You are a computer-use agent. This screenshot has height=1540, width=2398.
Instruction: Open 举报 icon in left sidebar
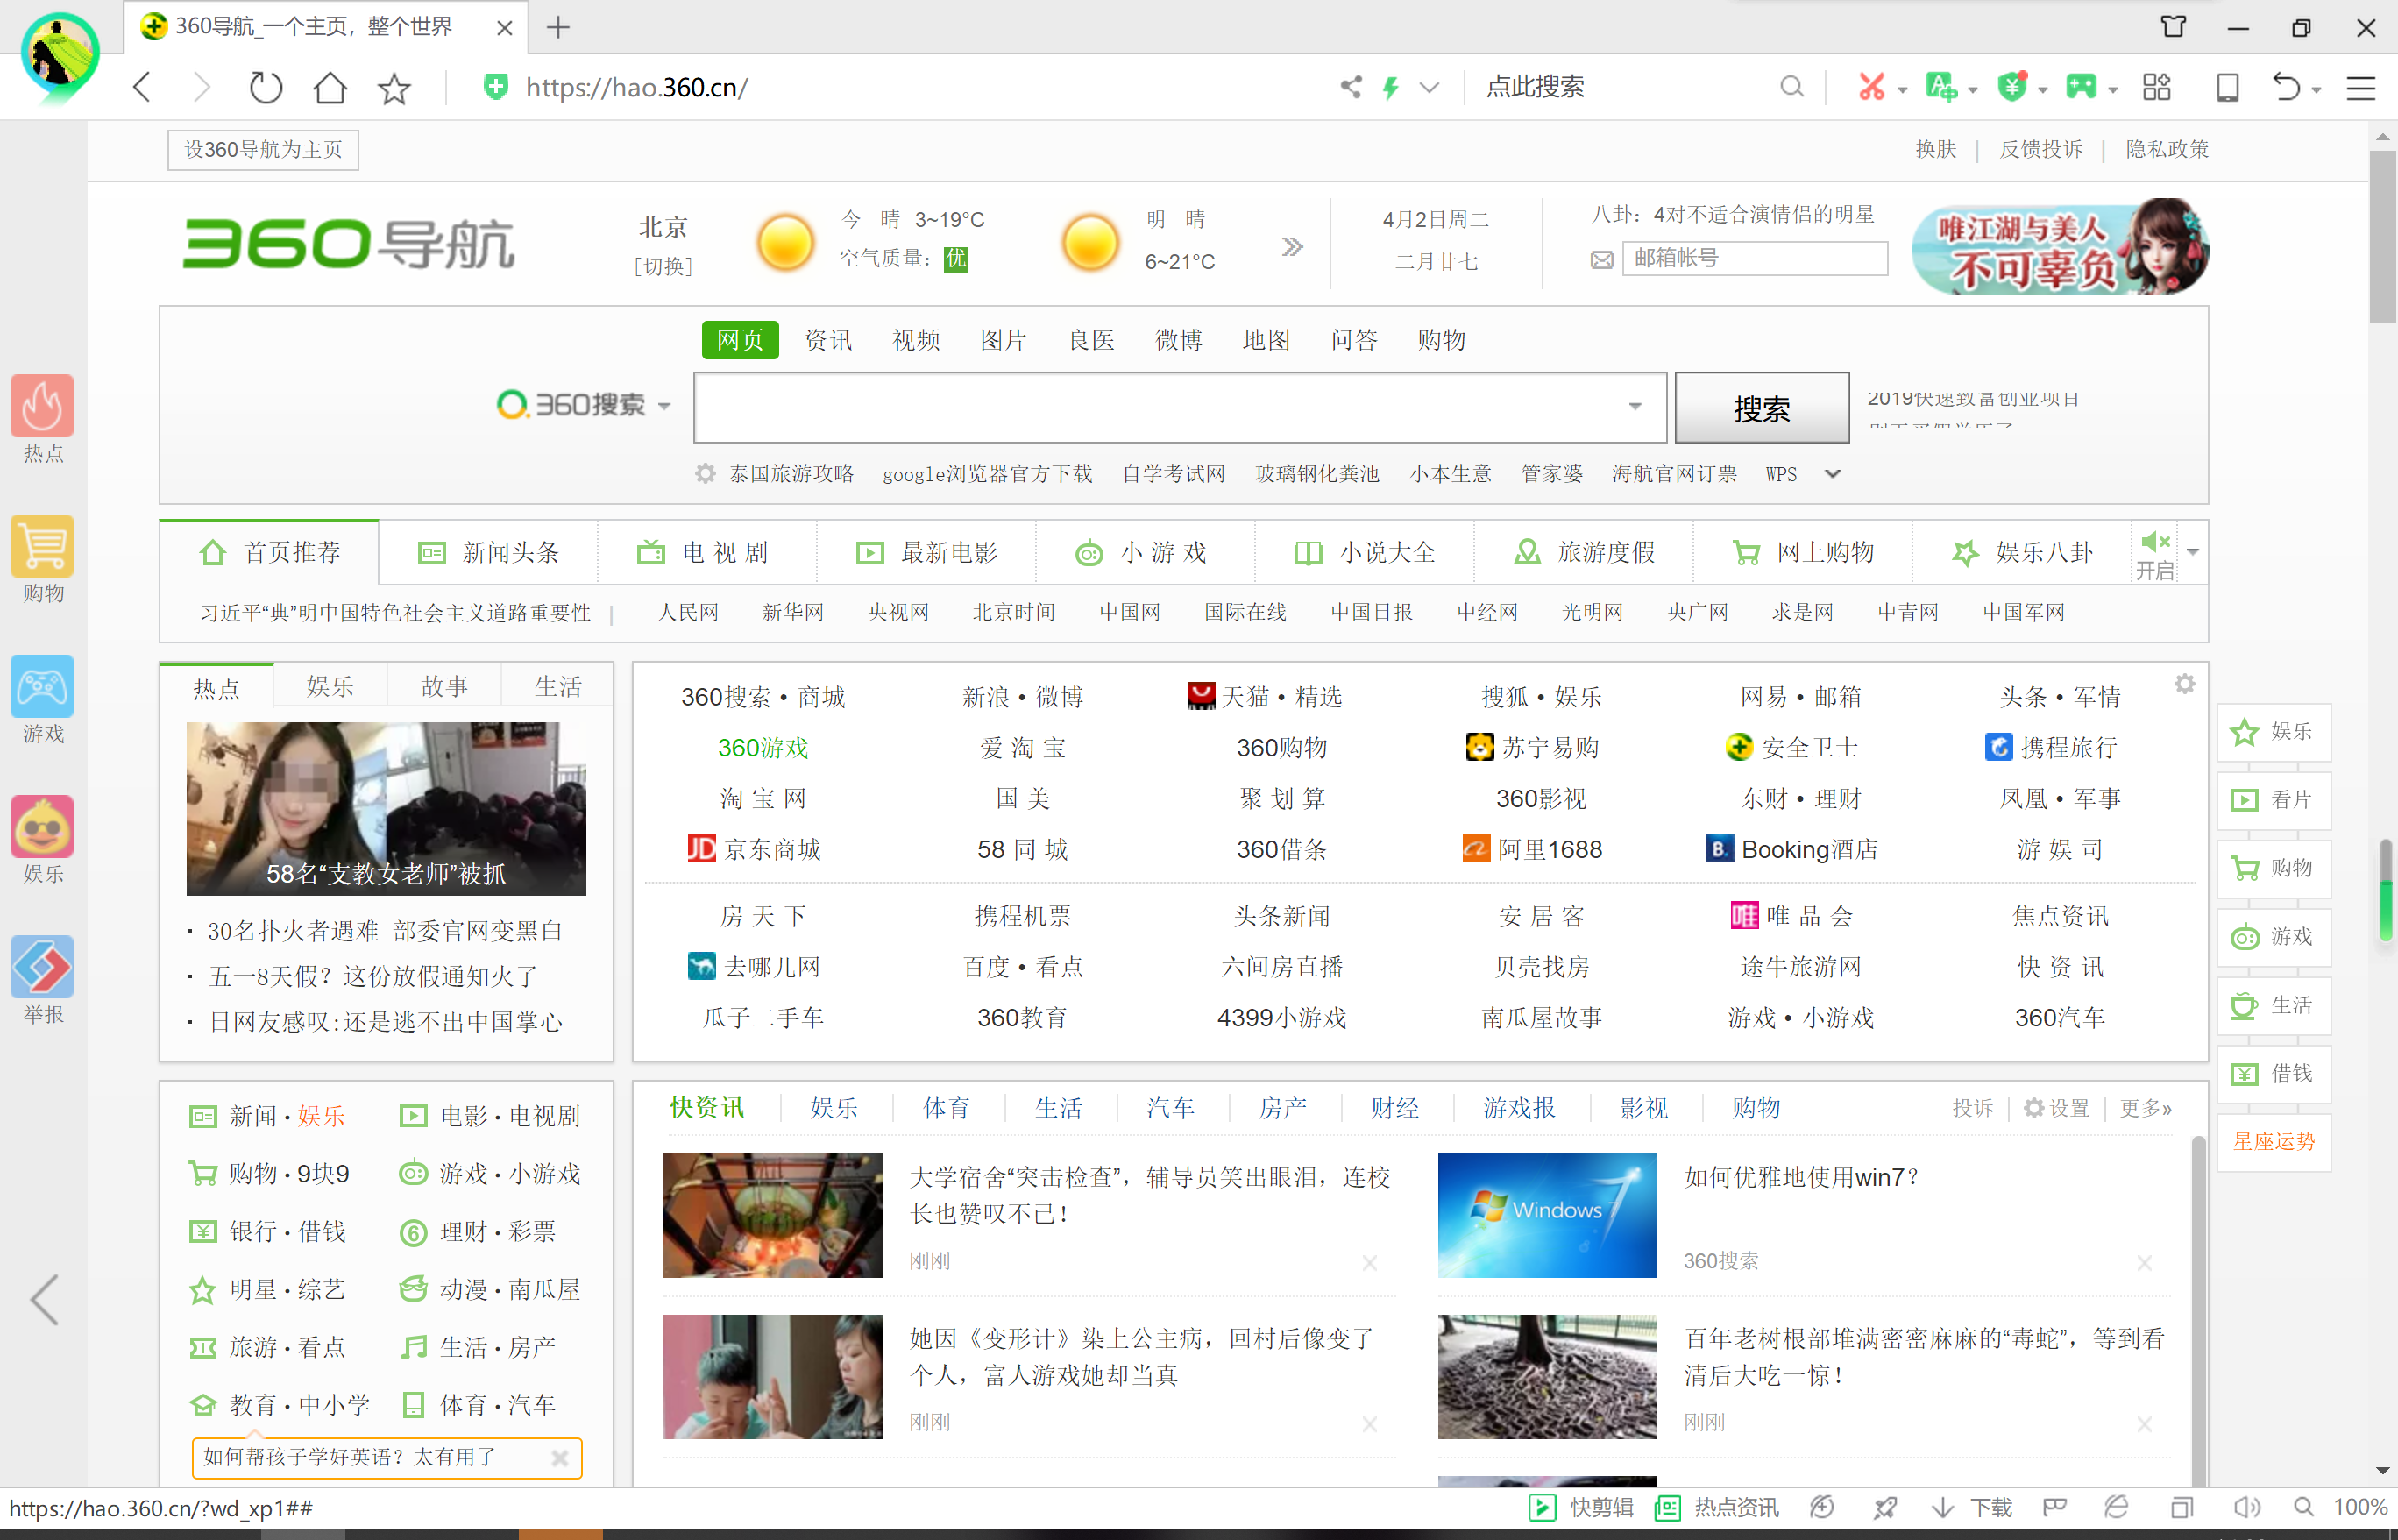pyautogui.click(x=42, y=967)
